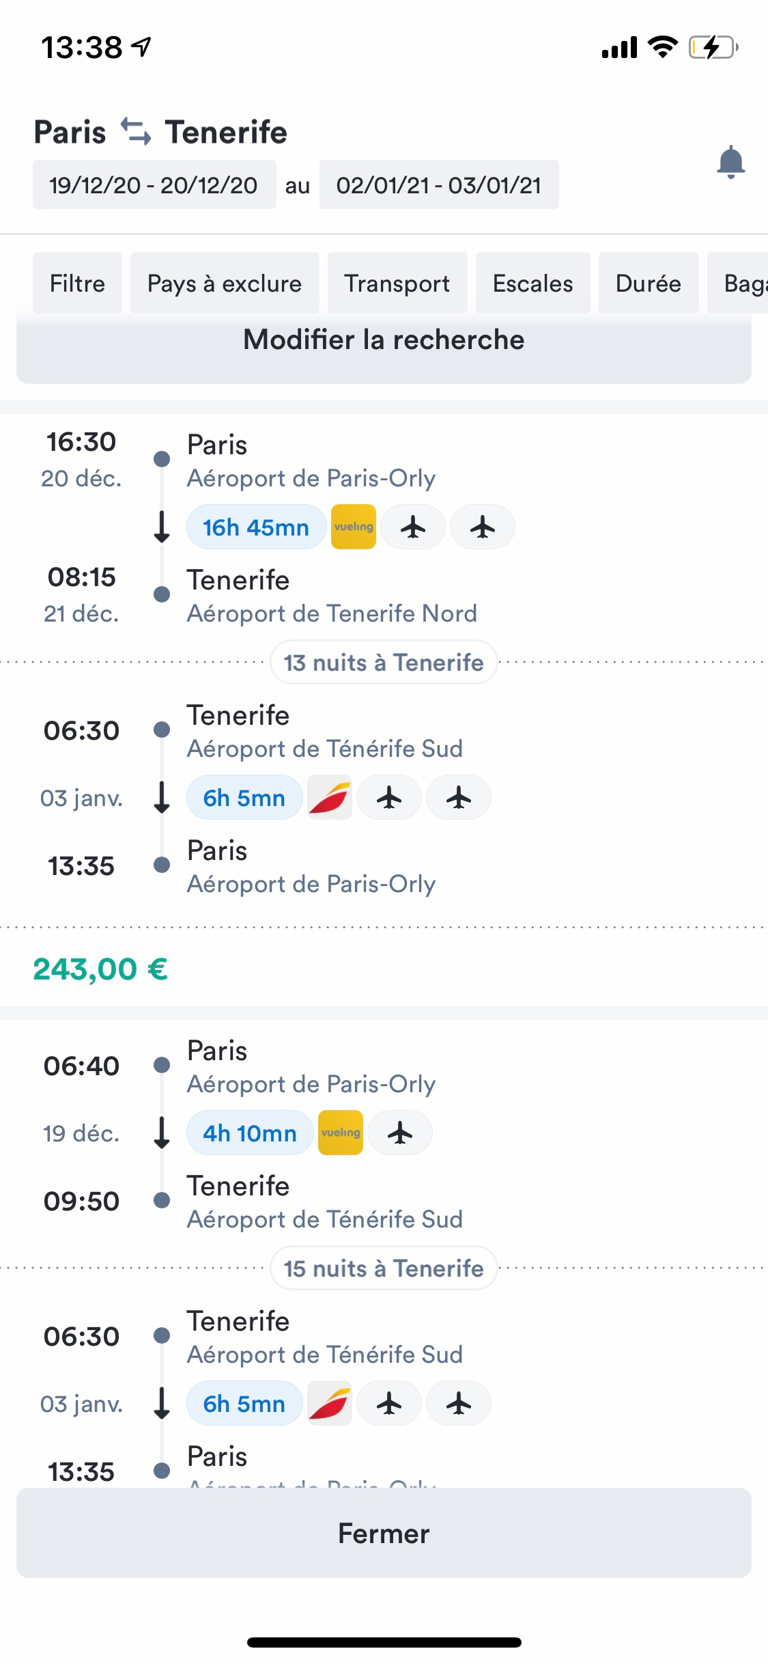
Task: Tap plane icon on 4h 10mn flight
Action: click(x=400, y=1133)
